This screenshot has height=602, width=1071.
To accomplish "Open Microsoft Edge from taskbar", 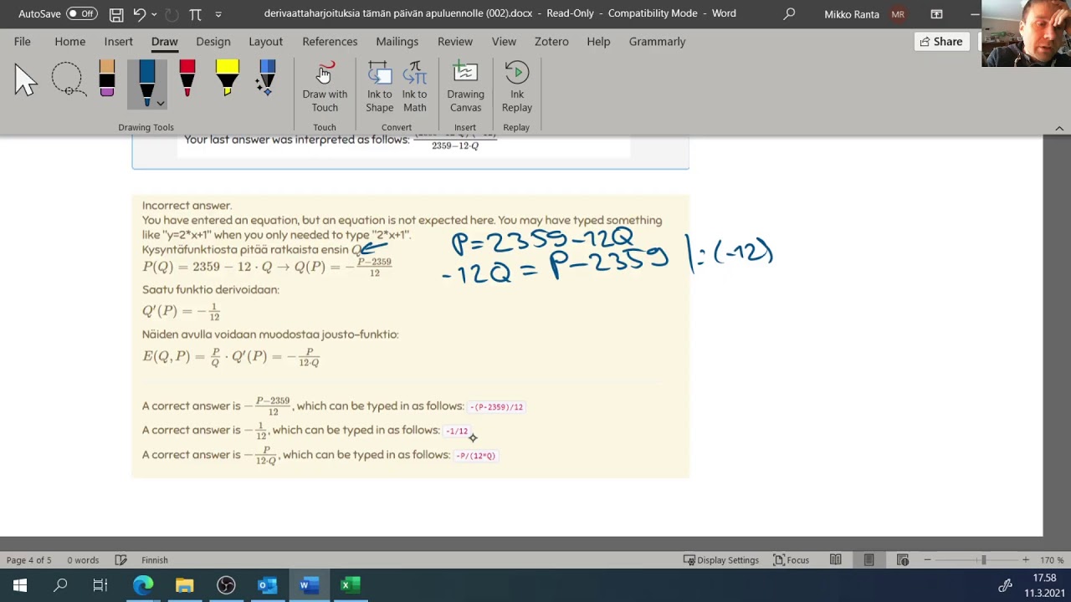I will 143,585.
